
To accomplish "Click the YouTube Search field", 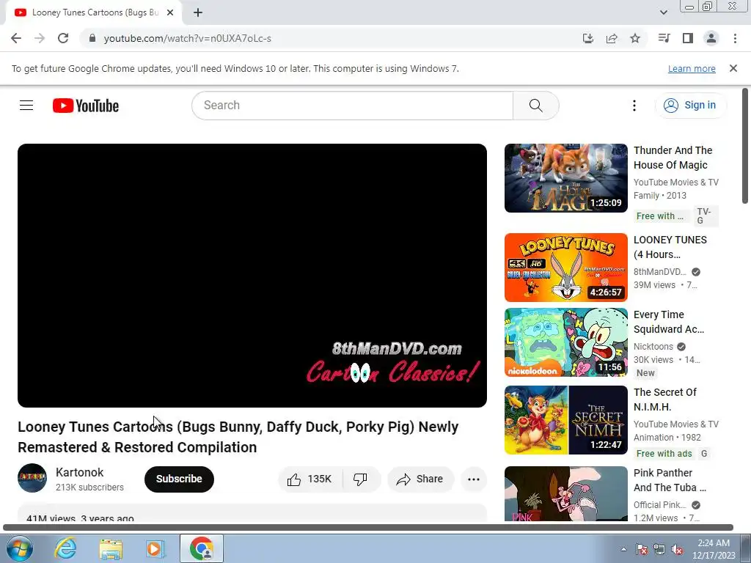I will pyautogui.click(x=352, y=106).
